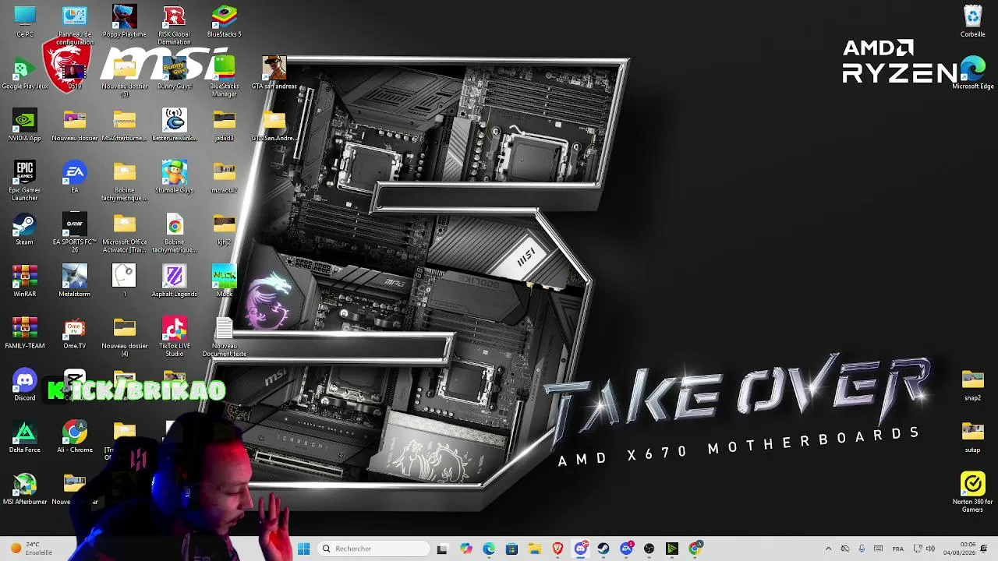Open the NVIDIA App shortcut
Image resolution: width=998 pixels, height=561 pixels.
point(25,125)
